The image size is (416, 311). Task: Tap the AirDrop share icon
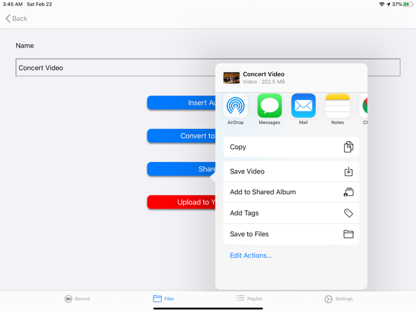(x=235, y=106)
